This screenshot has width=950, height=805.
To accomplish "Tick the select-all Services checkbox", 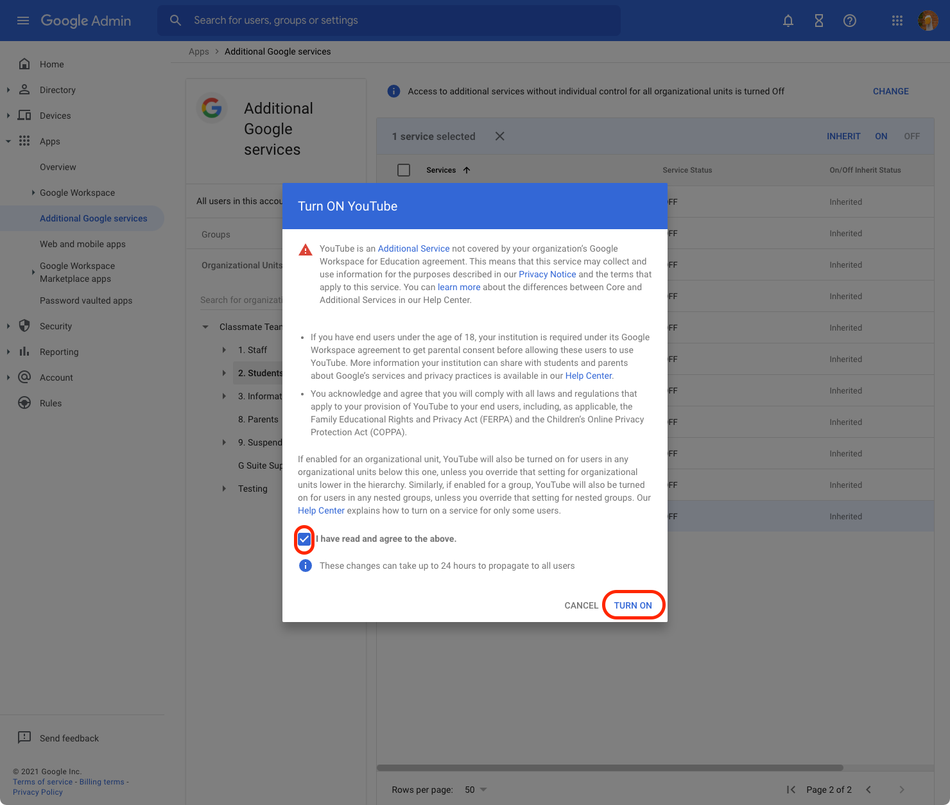I will coord(404,170).
